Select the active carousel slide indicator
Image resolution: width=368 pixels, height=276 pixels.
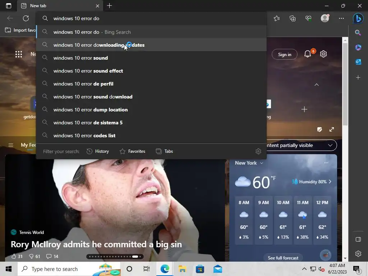coord(135,257)
